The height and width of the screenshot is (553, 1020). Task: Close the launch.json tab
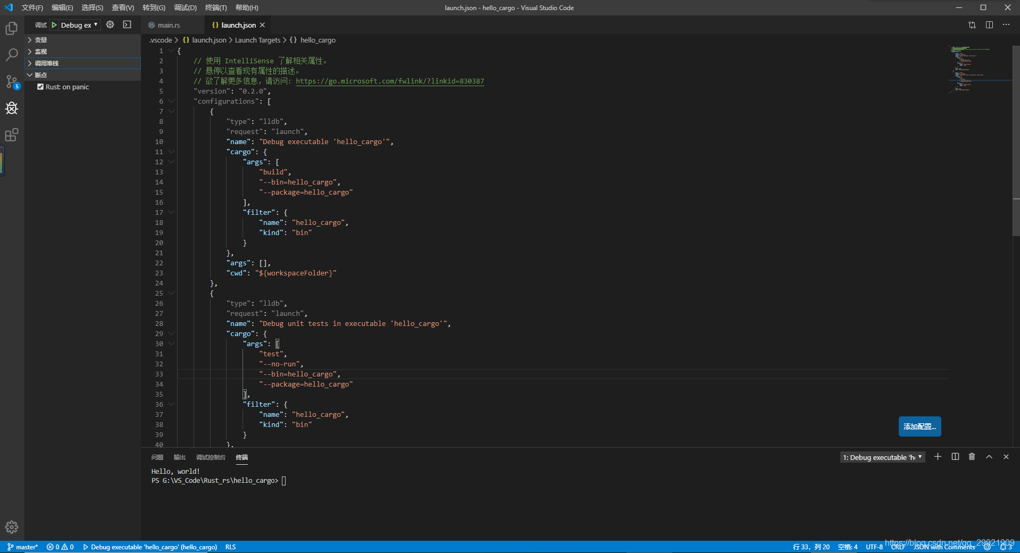click(x=262, y=25)
